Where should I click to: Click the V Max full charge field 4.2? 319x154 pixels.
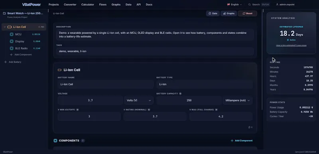coord(221,116)
